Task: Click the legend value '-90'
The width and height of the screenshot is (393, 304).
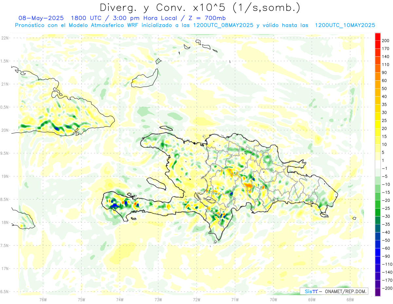Action: pos(387,256)
